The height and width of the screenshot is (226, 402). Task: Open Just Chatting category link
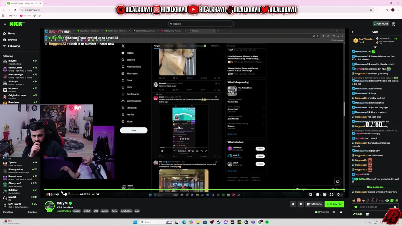tap(64, 211)
